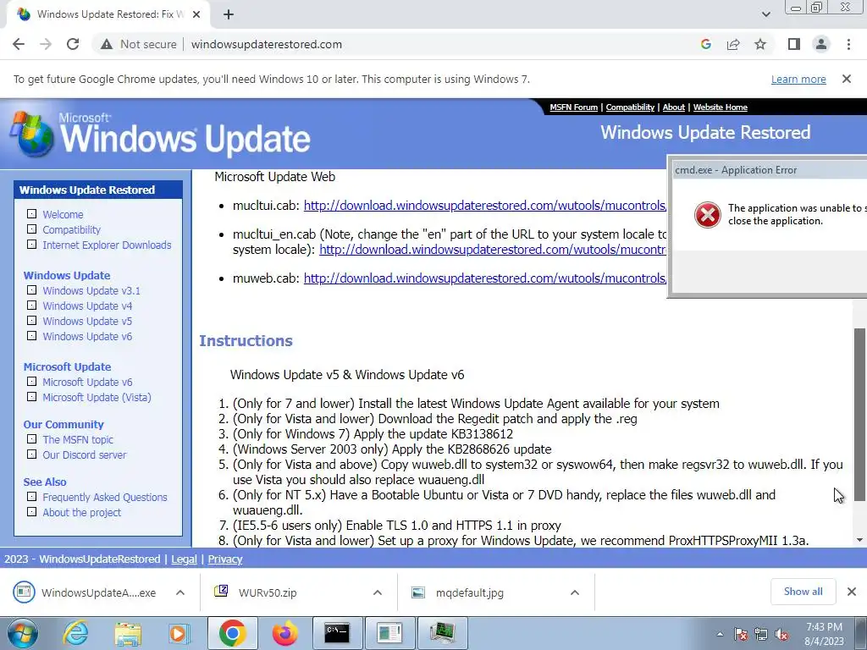Open the Legal footer link

(x=184, y=559)
